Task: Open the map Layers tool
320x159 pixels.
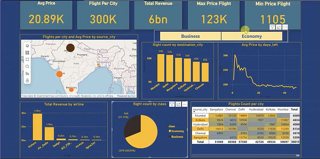Action: pyautogui.click(x=27, y=46)
